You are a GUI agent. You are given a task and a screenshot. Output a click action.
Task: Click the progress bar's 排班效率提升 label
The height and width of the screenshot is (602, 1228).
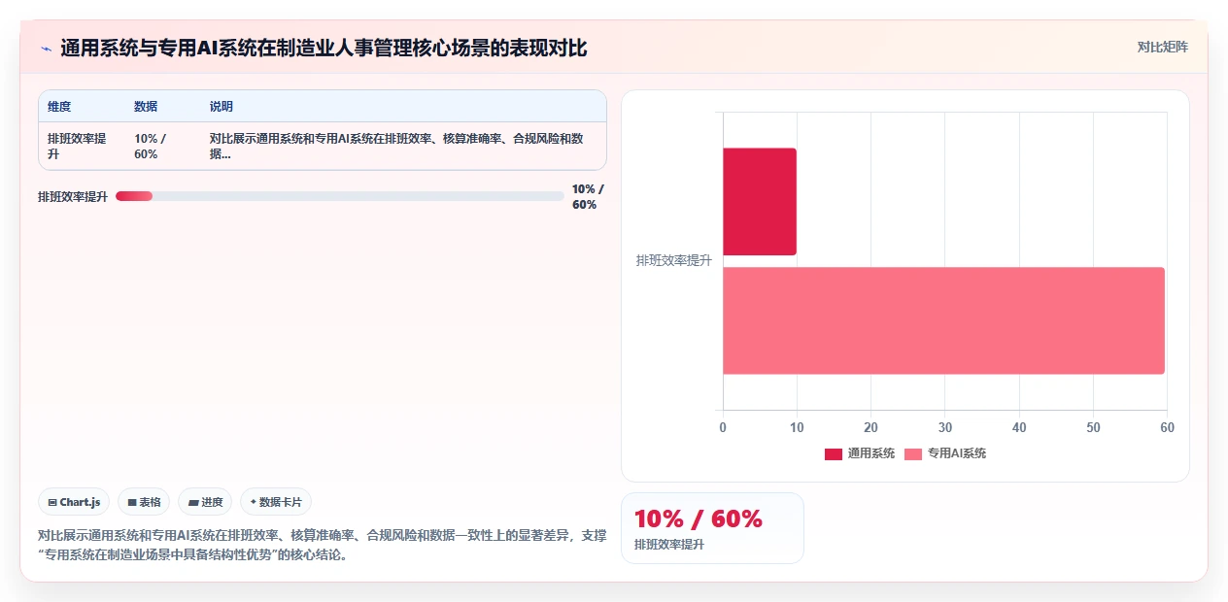click(x=73, y=197)
